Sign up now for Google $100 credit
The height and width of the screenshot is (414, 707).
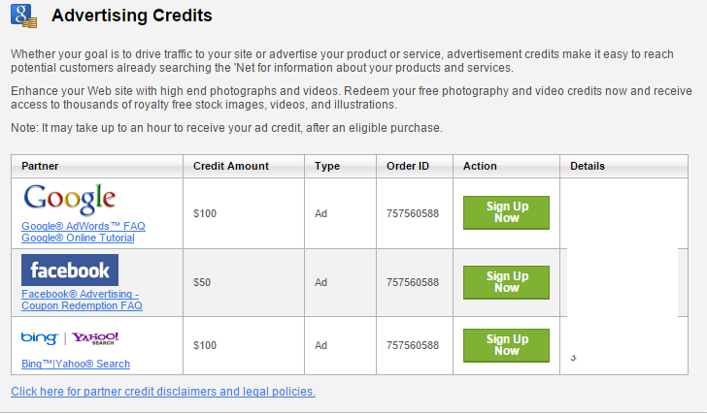pos(506,212)
